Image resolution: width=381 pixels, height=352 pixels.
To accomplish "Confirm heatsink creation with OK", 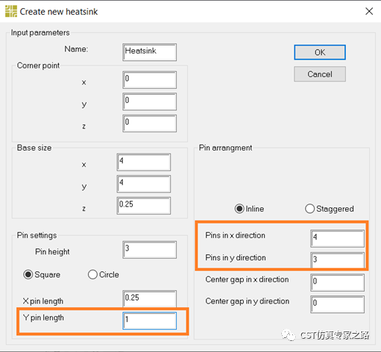I will point(320,52).
